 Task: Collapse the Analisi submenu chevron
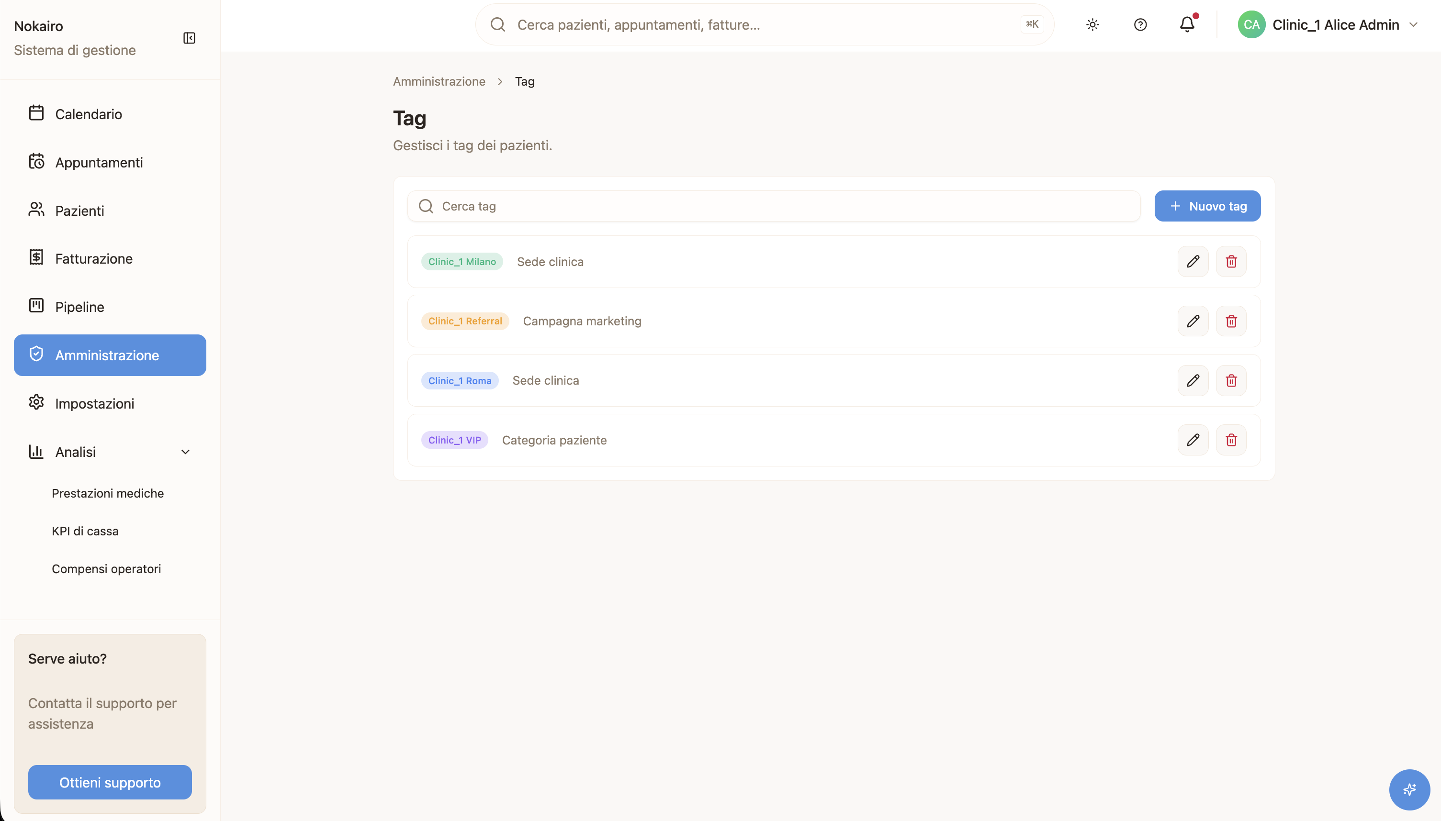coord(185,452)
